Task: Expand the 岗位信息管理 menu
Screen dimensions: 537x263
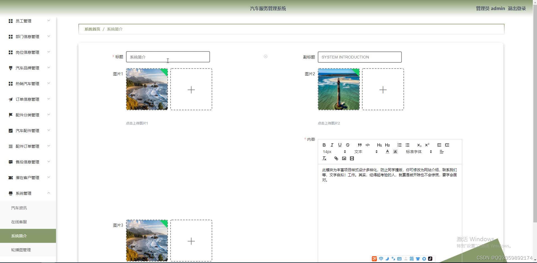Action: pos(28,52)
